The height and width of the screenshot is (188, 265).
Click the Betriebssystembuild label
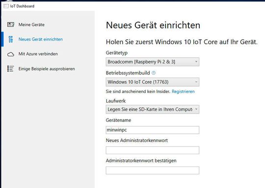pos(128,73)
